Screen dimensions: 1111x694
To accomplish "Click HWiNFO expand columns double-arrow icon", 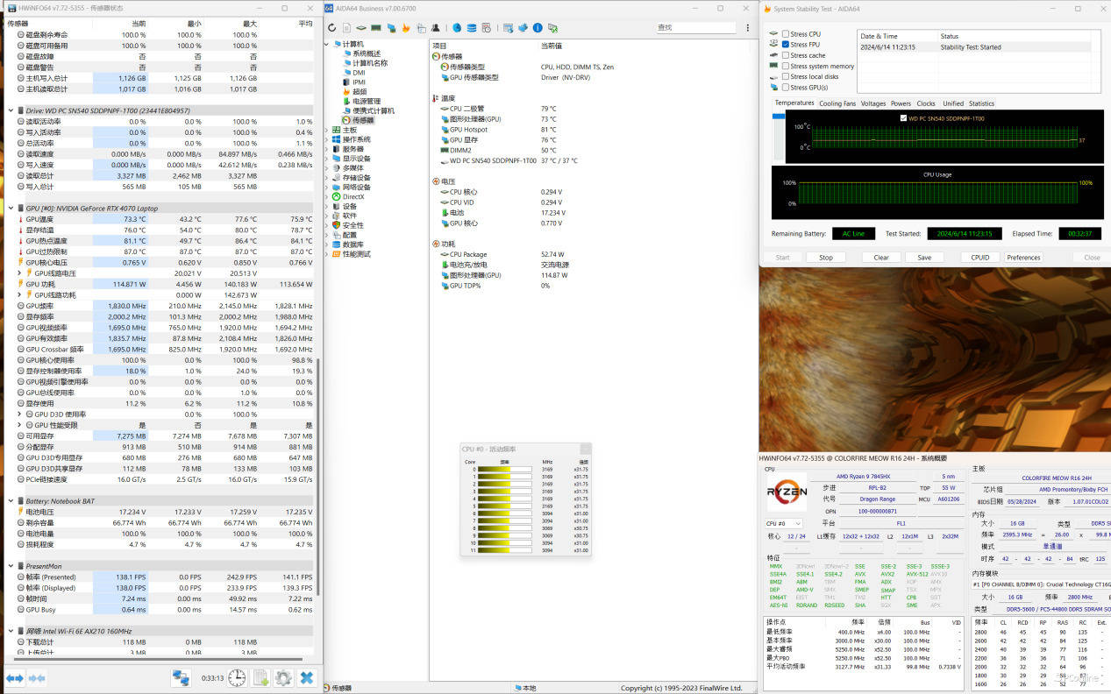I will (x=15, y=678).
